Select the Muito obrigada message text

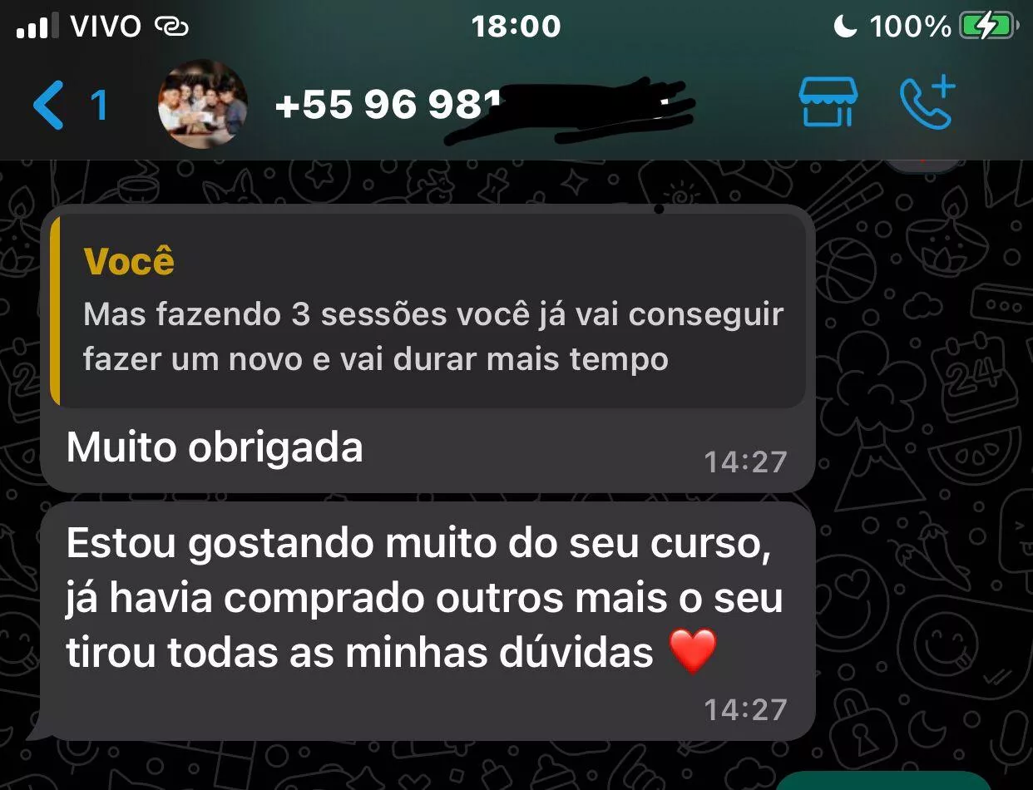(215, 448)
